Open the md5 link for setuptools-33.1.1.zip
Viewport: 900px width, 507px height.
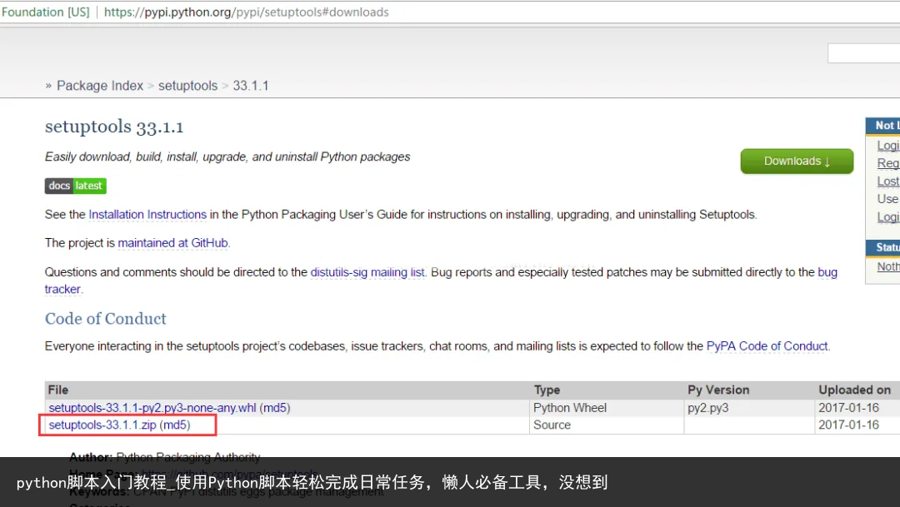[x=175, y=425]
